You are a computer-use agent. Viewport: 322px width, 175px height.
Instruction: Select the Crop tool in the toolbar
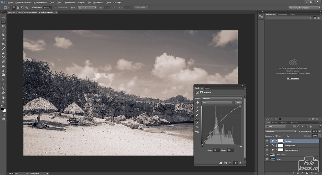tap(3, 35)
